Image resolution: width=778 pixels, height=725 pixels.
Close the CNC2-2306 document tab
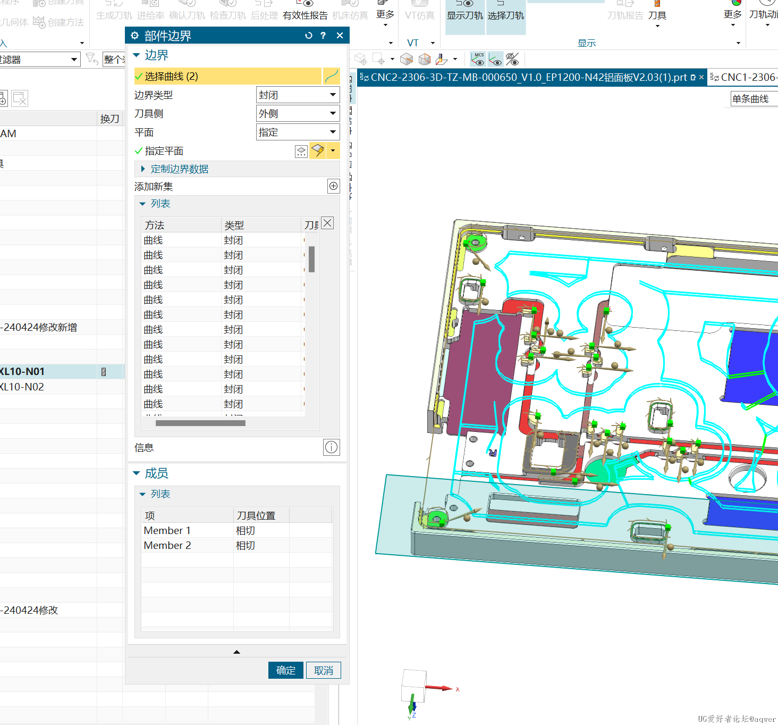(701, 78)
